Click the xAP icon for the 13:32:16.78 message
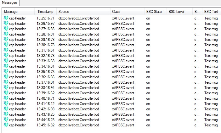This screenshot has height=133, width=221. 6,55
